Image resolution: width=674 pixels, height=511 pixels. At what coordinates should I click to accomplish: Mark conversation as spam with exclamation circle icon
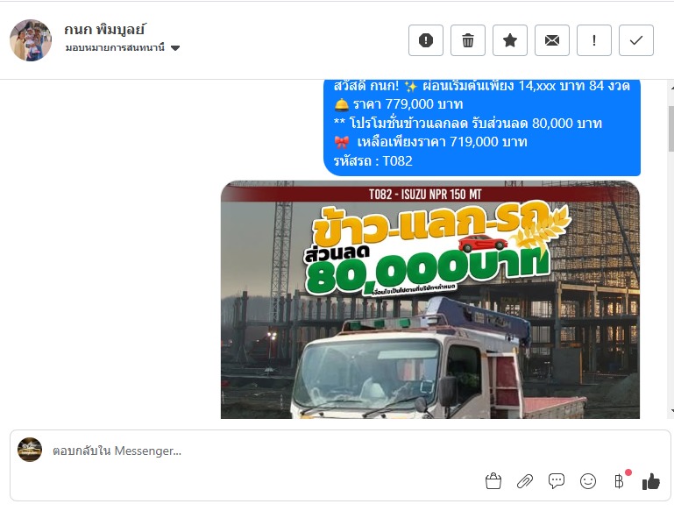coord(426,40)
